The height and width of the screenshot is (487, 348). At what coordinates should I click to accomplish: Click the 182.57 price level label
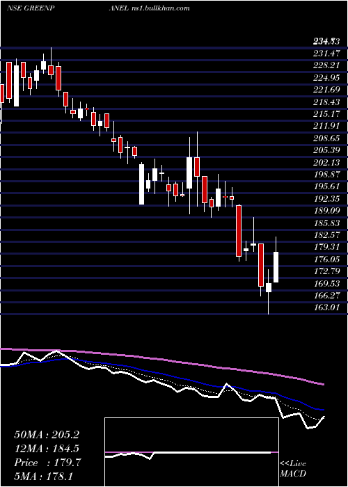tap(326, 235)
